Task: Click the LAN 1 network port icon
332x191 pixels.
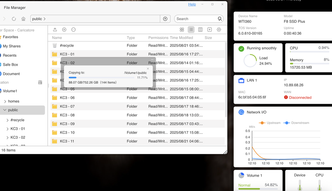Action: click(x=241, y=80)
